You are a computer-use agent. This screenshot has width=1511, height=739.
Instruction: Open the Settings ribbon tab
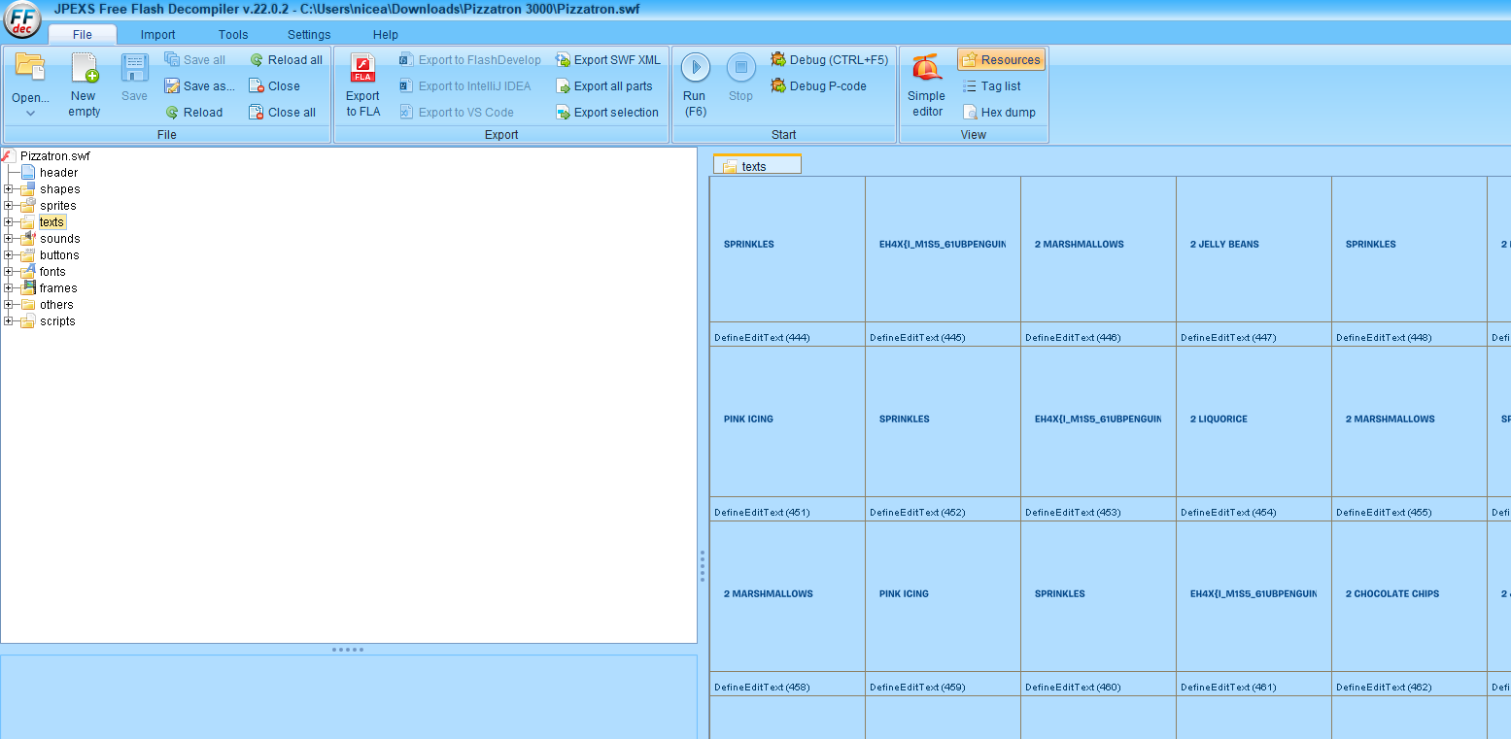(309, 35)
